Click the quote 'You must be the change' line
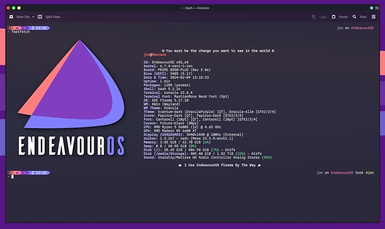 (218, 51)
